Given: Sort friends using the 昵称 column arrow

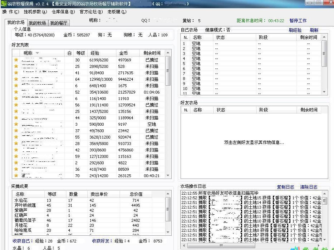Looking at the screenshot, I should point(37,53).
